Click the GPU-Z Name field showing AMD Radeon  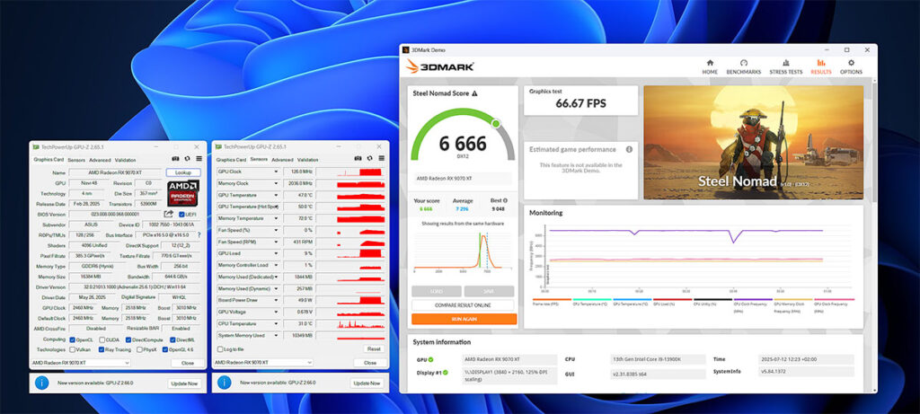pos(115,172)
